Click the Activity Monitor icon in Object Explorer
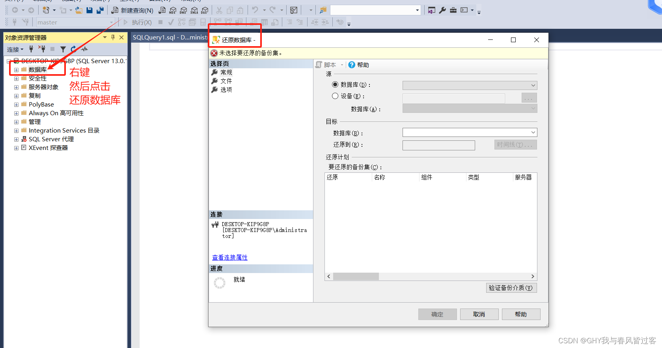 tap(84, 49)
